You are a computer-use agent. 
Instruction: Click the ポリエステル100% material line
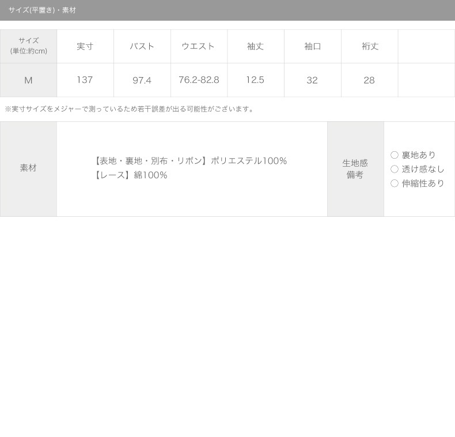(x=191, y=161)
